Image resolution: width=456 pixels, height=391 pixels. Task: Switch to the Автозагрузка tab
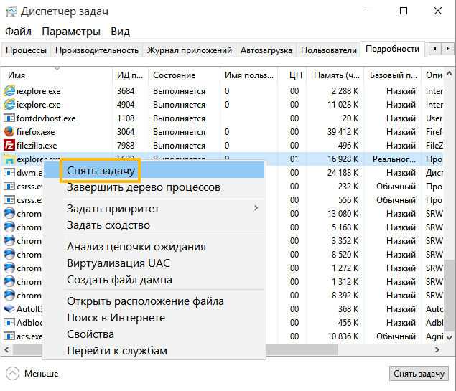click(266, 50)
